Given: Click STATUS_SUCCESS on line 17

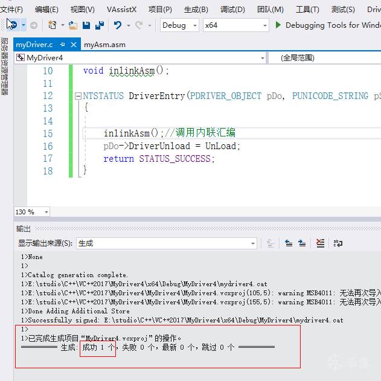Looking at the screenshot, I should (174, 159).
